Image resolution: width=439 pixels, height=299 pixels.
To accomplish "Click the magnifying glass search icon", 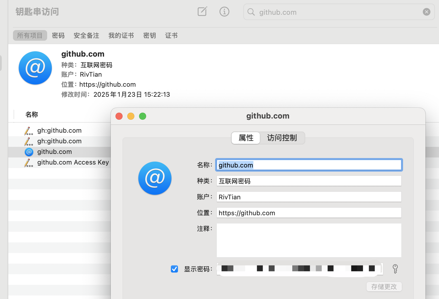I will pyautogui.click(x=251, y=12).
